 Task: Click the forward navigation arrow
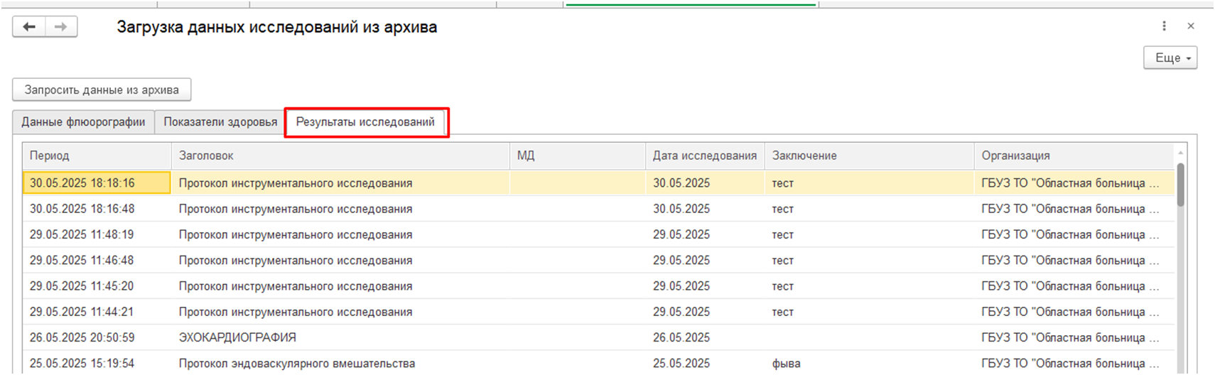point(61,27)
